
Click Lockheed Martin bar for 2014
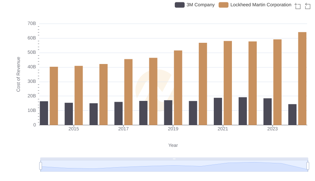click(x=54, y=96)
